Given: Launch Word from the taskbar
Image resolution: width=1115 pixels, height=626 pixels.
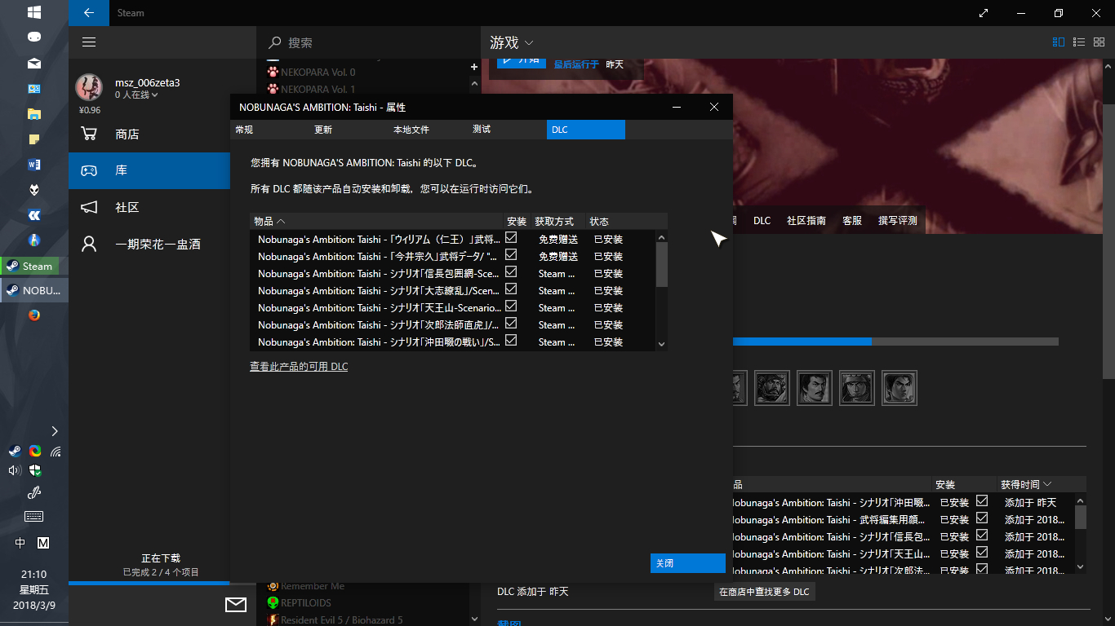Looking at the screenshot, I should (x=34, y=164).
